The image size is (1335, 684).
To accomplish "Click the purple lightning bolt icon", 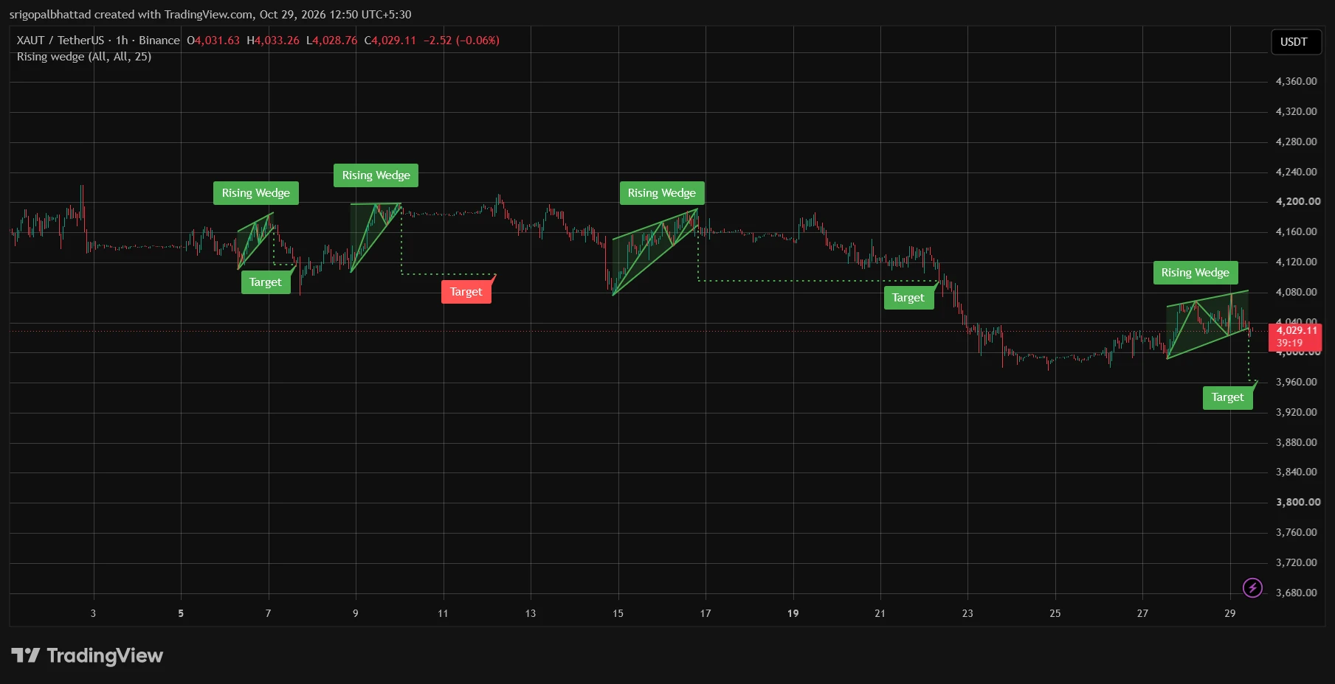I will [1252, 587].
